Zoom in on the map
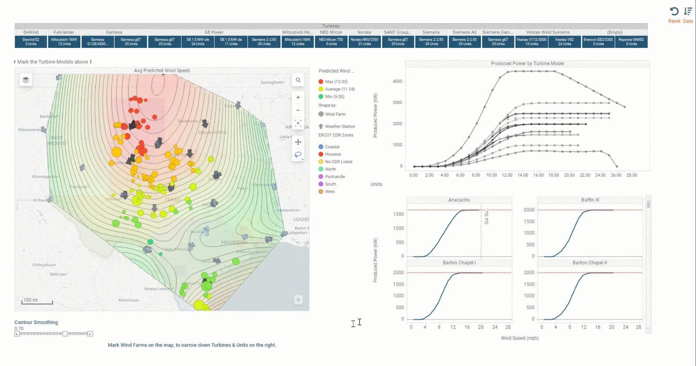Image resolution: width=696 pixels, height=366 pixels. point(298,97)
